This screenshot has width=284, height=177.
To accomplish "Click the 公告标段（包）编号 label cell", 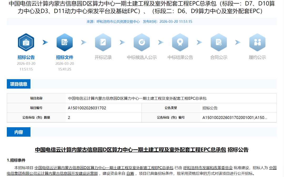I will coord(171,118).
